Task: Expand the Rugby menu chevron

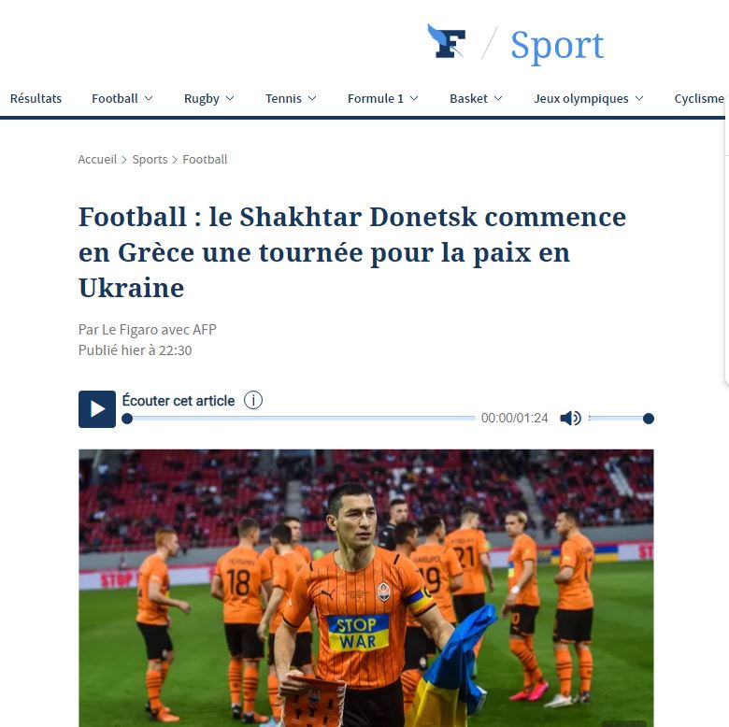Action: pos(230,98)
